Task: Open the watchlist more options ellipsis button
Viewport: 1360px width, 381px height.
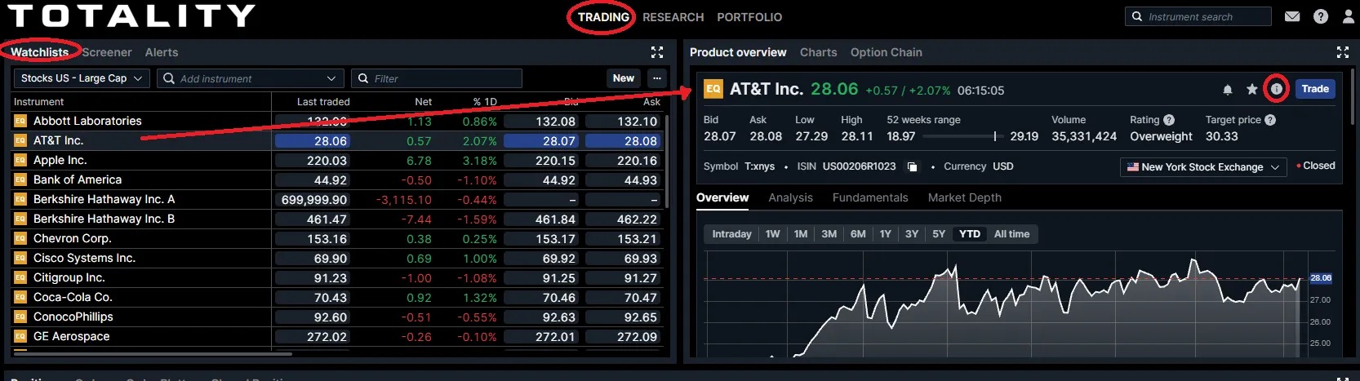Action: click(657, 78)
